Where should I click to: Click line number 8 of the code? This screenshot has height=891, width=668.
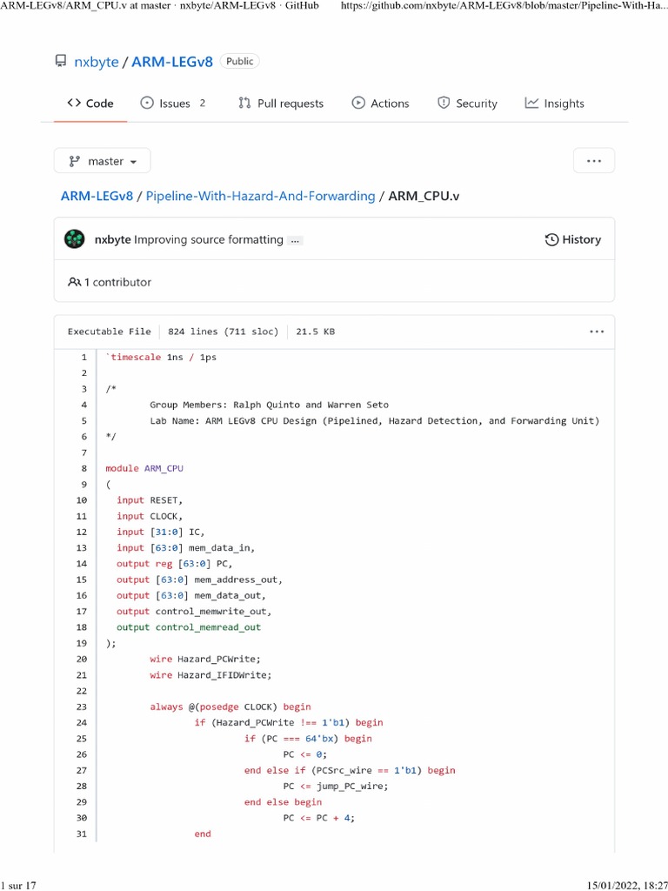click(x=84, y=468)
